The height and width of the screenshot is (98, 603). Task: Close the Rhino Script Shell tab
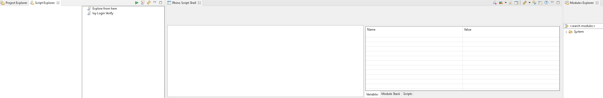(199, 3)
